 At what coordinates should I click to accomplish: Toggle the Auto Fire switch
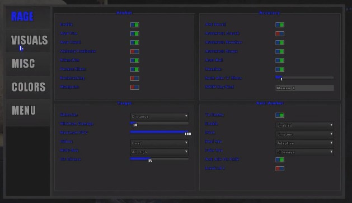[135, 34]
